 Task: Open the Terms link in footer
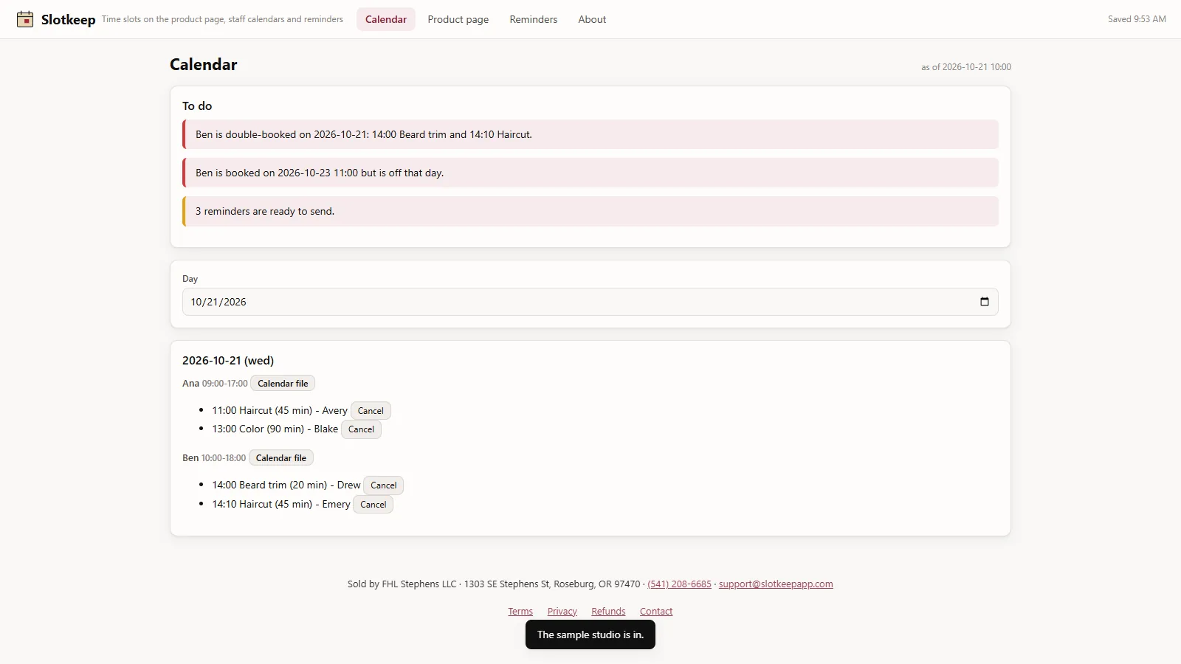click(520, 612)
